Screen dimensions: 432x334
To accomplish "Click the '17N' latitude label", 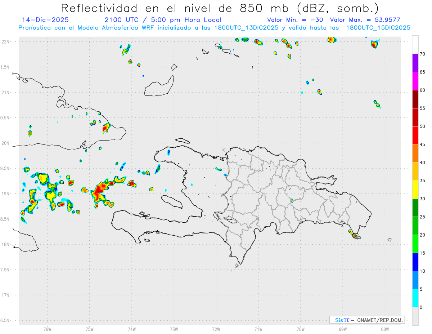I will click(6, 295).
